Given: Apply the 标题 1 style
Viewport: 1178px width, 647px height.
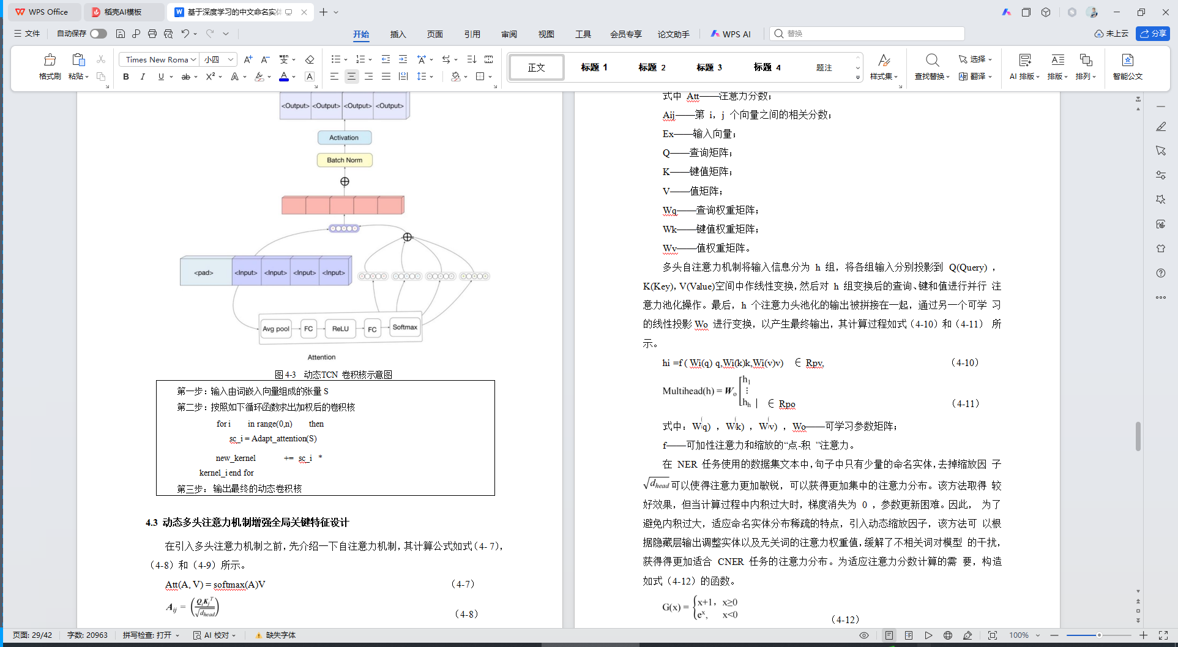Looking at the screenshot, I should point(594,67).
